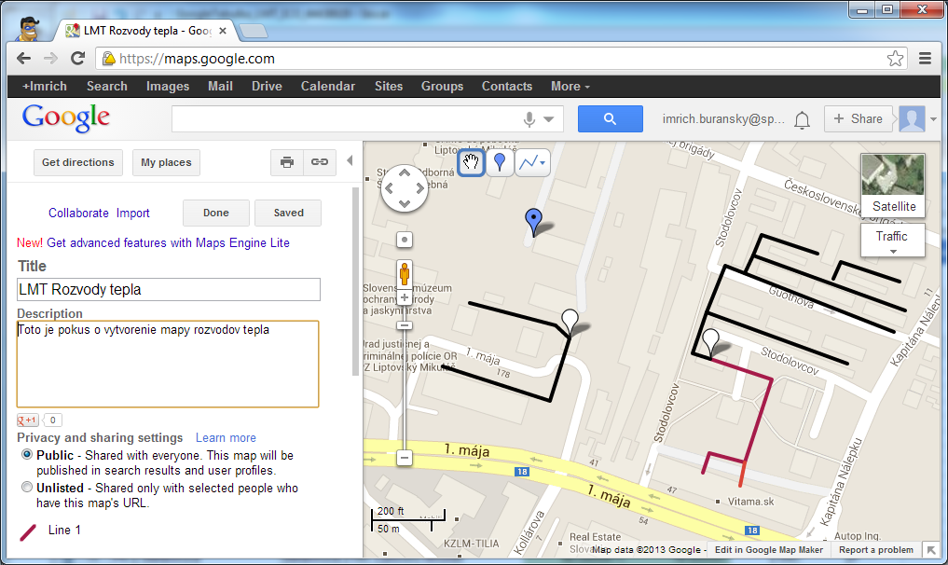Click Get directions button
948x565 pixels.
pos(78,162)
